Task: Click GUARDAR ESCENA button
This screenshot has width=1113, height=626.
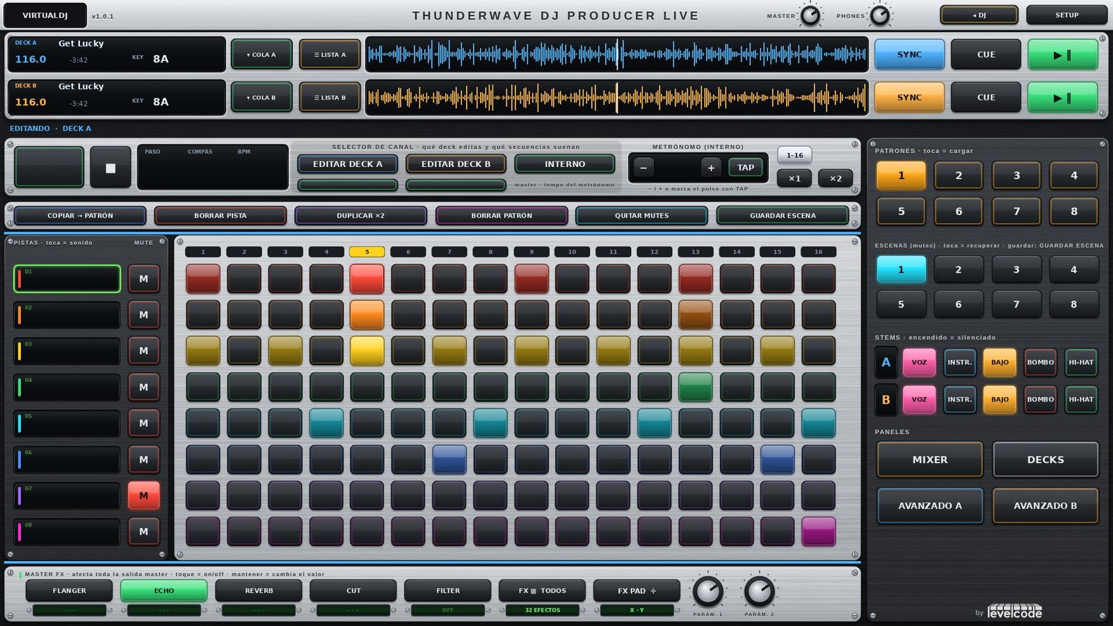Action: tap(783, 216)
